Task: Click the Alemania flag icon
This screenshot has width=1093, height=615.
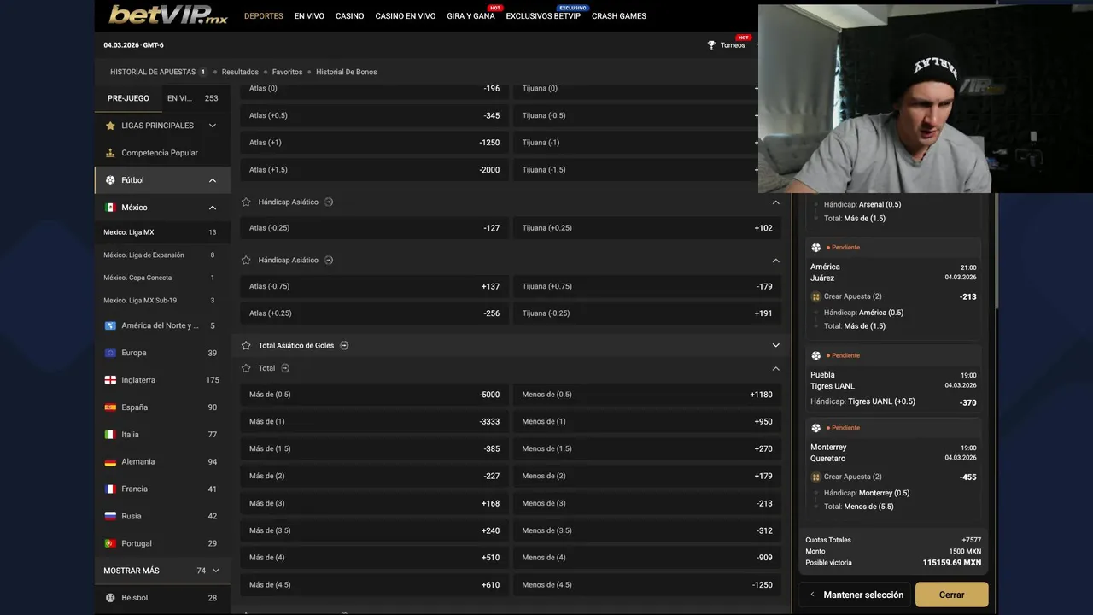Action: (110, 462)
